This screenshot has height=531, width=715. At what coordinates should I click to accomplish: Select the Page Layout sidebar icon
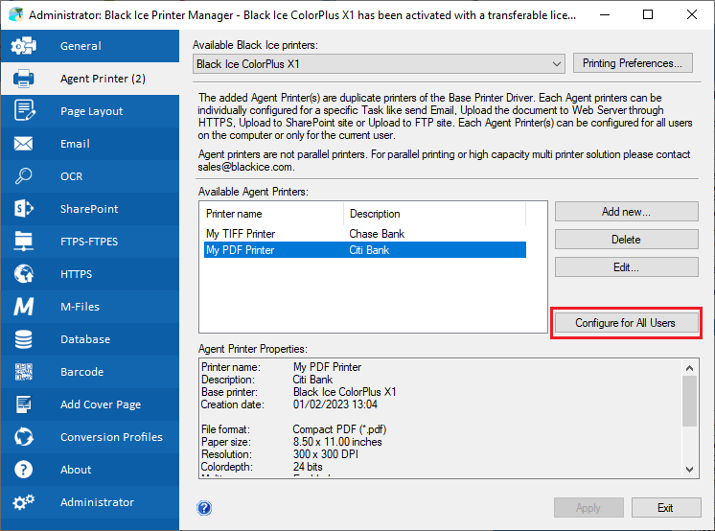pos(24,111)
